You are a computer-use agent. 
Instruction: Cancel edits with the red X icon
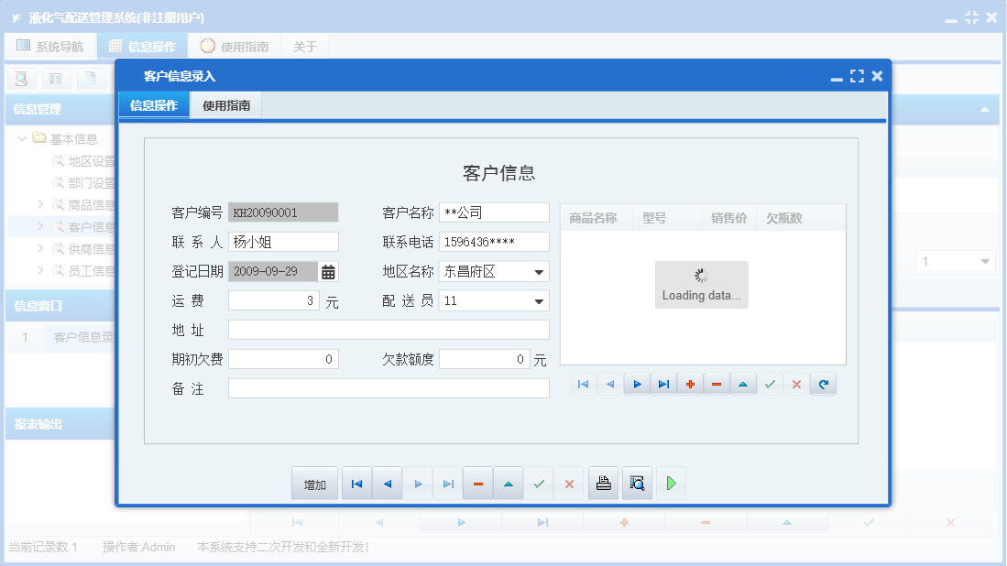point(795,384)
